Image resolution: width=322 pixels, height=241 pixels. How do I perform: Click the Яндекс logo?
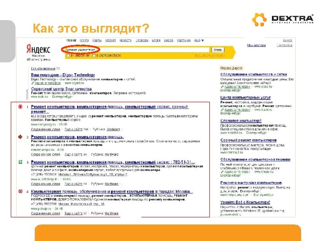[38, 49]
